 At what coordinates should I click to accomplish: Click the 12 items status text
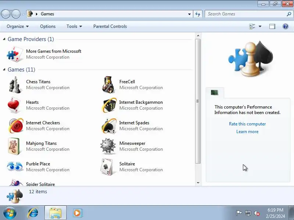(38, 191)
